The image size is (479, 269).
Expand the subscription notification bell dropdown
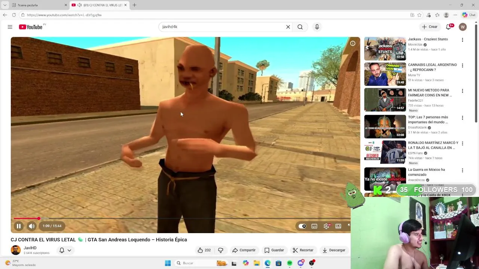coord(65,250)
